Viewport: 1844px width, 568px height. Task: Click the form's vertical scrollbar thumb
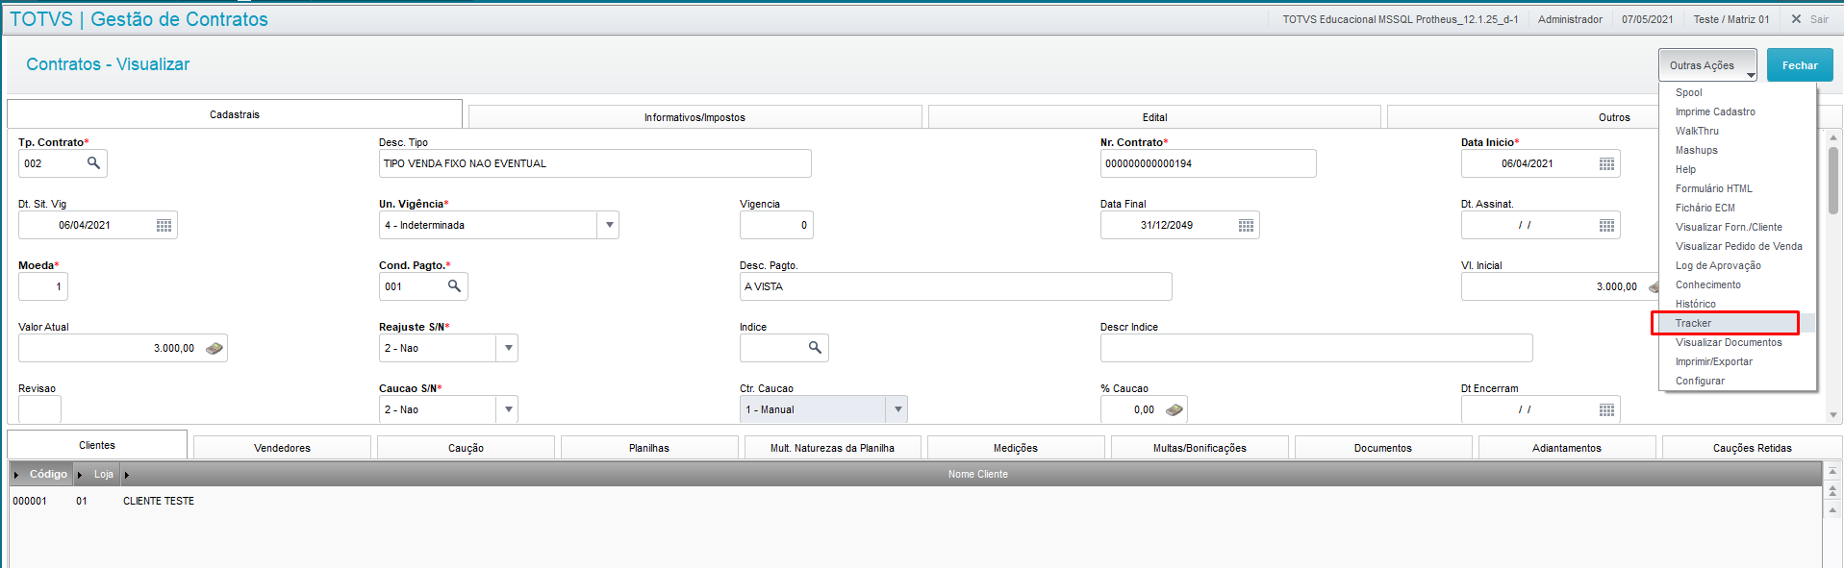pyautogui.click(x=1833, y=180)
